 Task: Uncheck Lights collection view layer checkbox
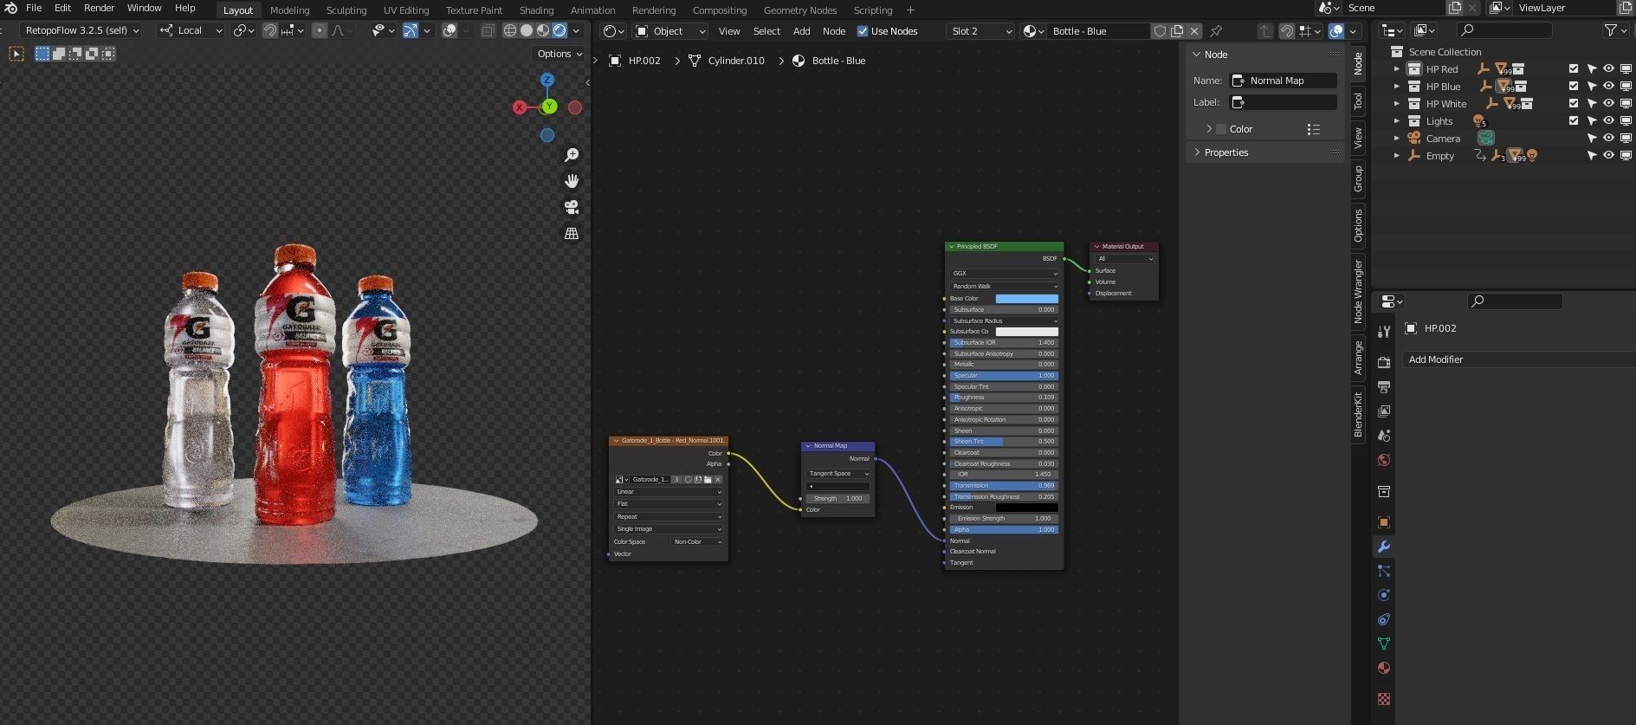1574,120
